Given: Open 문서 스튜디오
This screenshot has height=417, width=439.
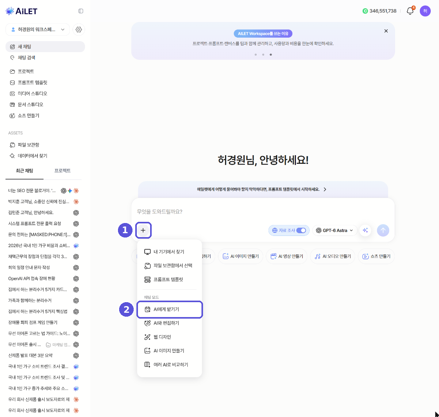Looking at the screenshot, I should (45, 105).
